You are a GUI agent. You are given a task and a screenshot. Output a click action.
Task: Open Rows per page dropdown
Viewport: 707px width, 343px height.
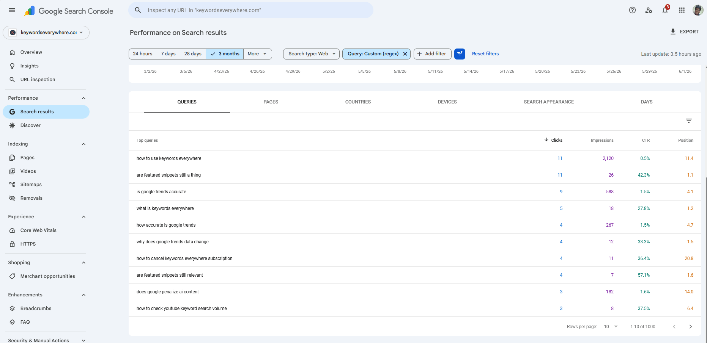611,327
